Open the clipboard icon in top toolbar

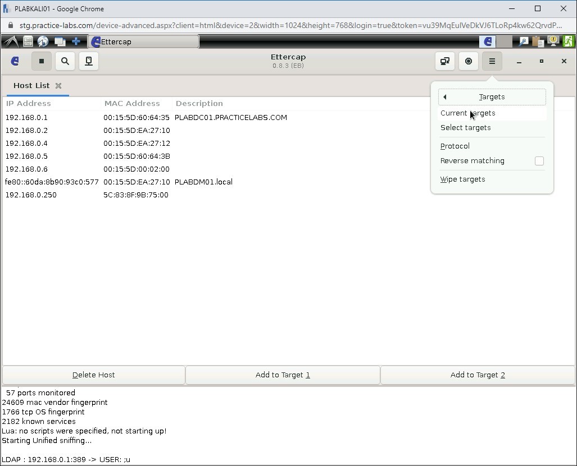pos(537,41)
